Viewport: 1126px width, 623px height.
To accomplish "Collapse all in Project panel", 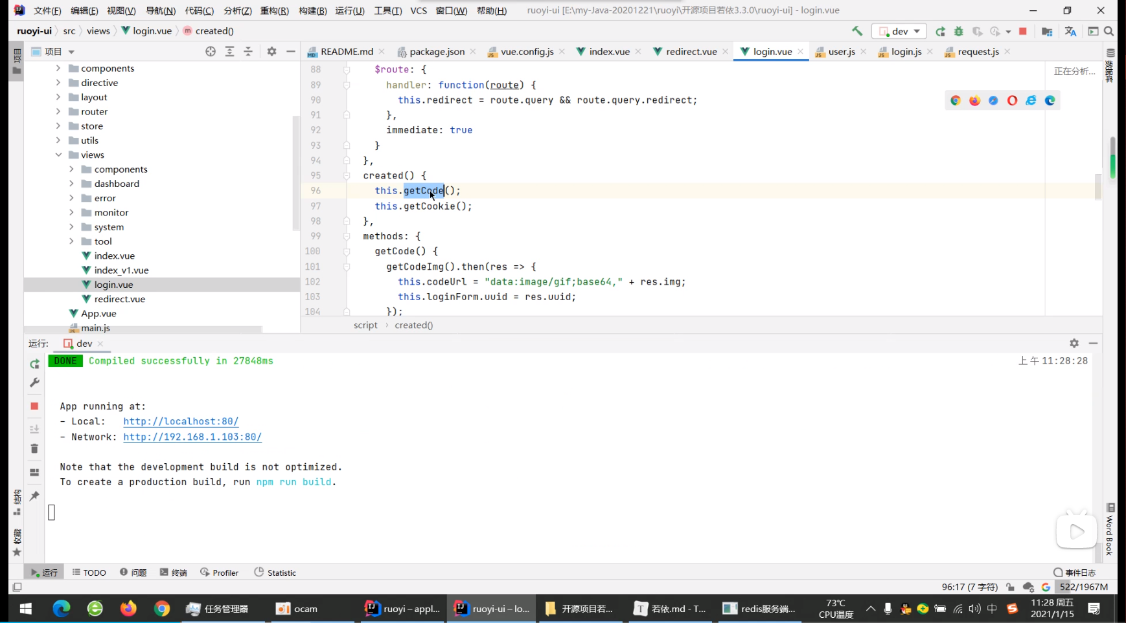I will coord(248,52).
